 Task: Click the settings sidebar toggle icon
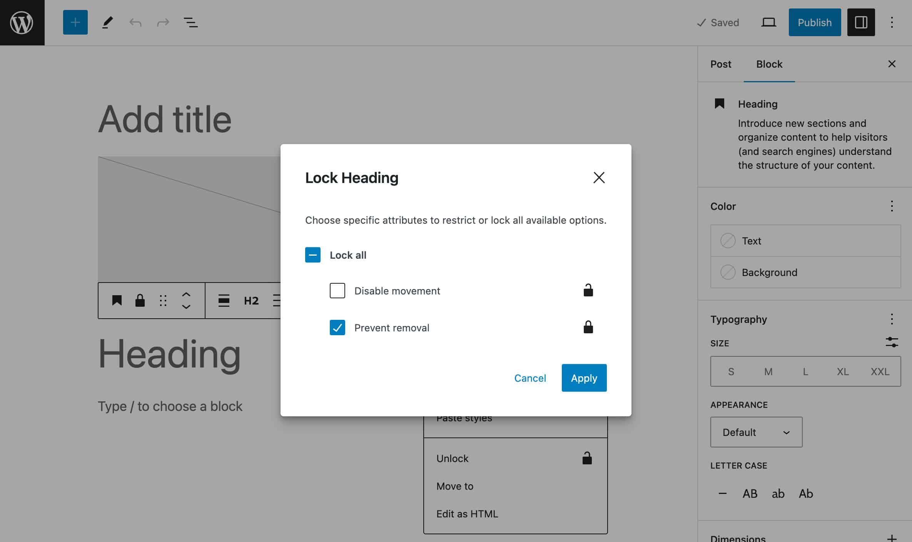[x=861, y=22]
